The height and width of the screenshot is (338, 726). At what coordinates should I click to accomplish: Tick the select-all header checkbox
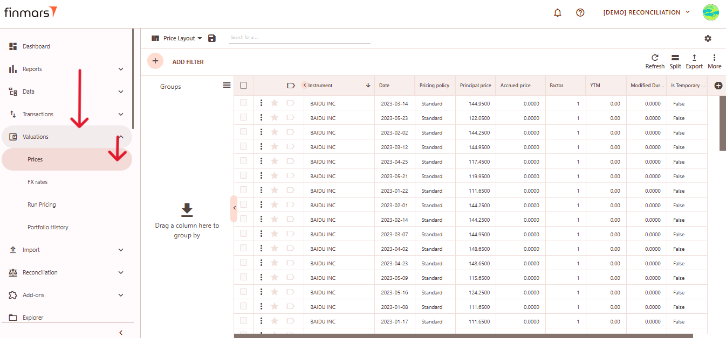(243, 86)
